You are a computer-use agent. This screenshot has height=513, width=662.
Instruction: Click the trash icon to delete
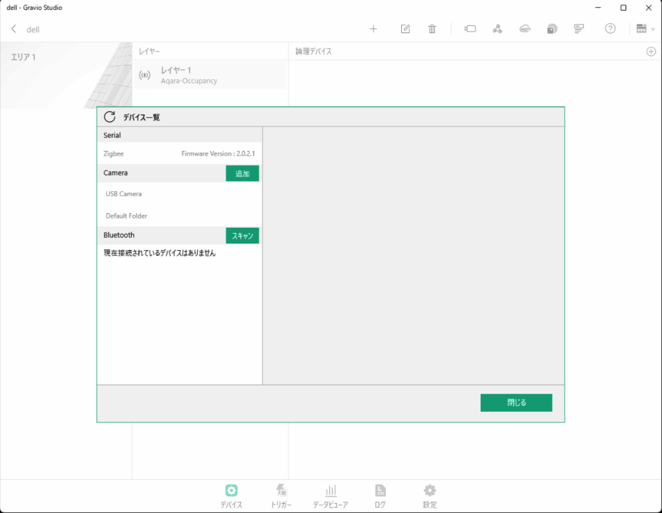click(x=432, y=28)
